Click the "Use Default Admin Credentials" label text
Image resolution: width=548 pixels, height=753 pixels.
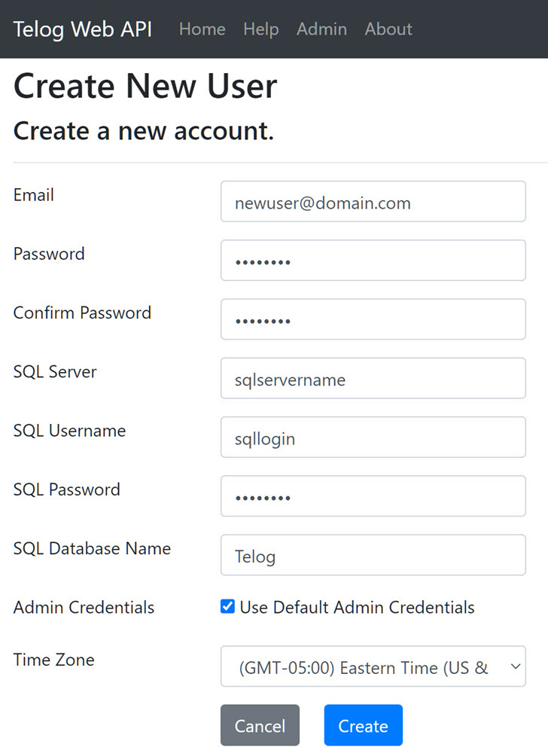[357, 608]
